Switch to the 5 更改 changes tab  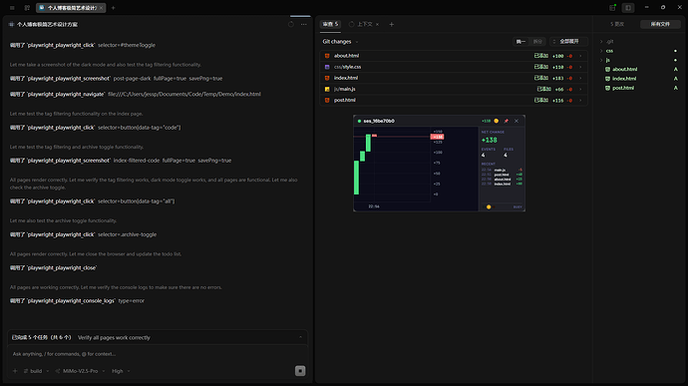tap(617, 24)
